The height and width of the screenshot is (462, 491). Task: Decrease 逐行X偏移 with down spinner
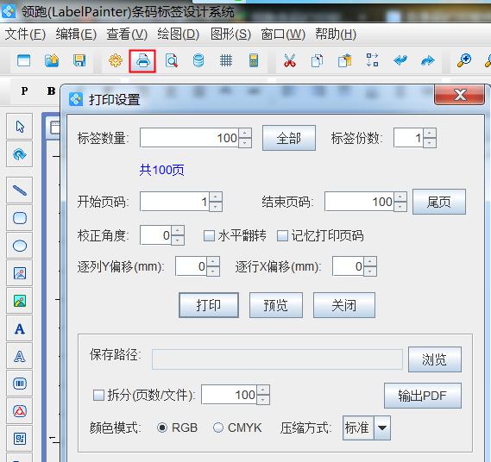(370, 272)
